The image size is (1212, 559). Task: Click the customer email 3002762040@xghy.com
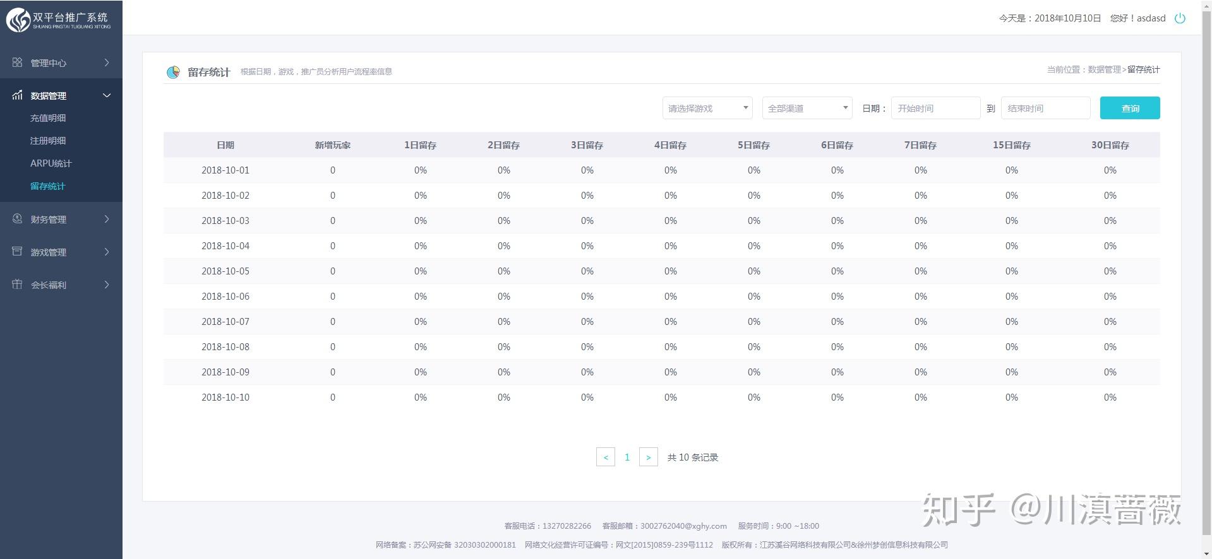pyautogui.click(x=683, y=526)
